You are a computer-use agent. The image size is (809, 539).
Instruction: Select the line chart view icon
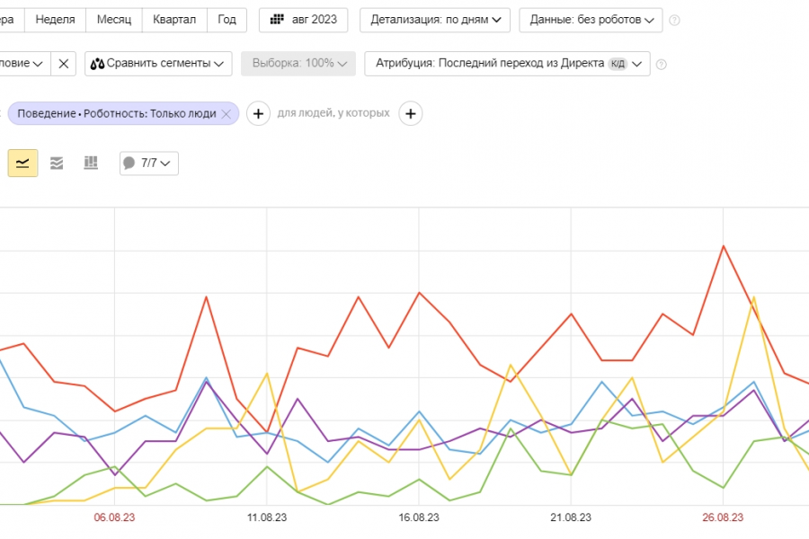(x=23, y=163)
